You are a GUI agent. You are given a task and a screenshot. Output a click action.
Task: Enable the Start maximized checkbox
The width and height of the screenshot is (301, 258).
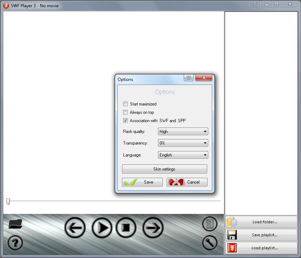(x=125, y=104)
